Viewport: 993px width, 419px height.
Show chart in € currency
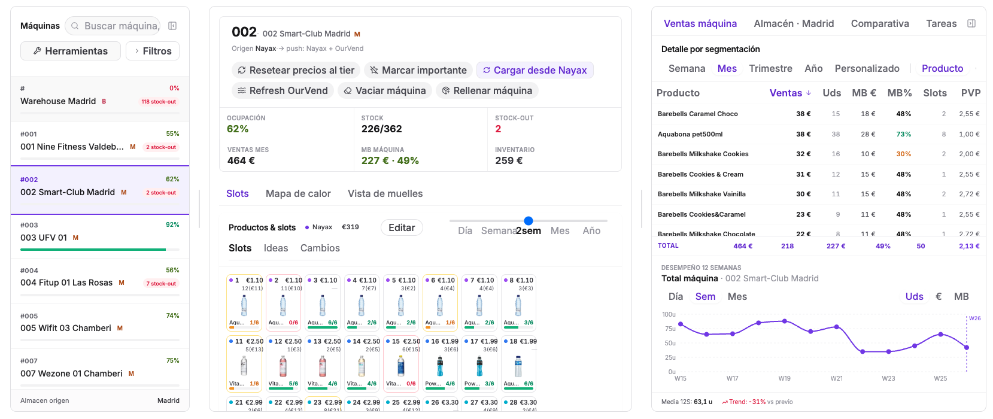(939, 296)
